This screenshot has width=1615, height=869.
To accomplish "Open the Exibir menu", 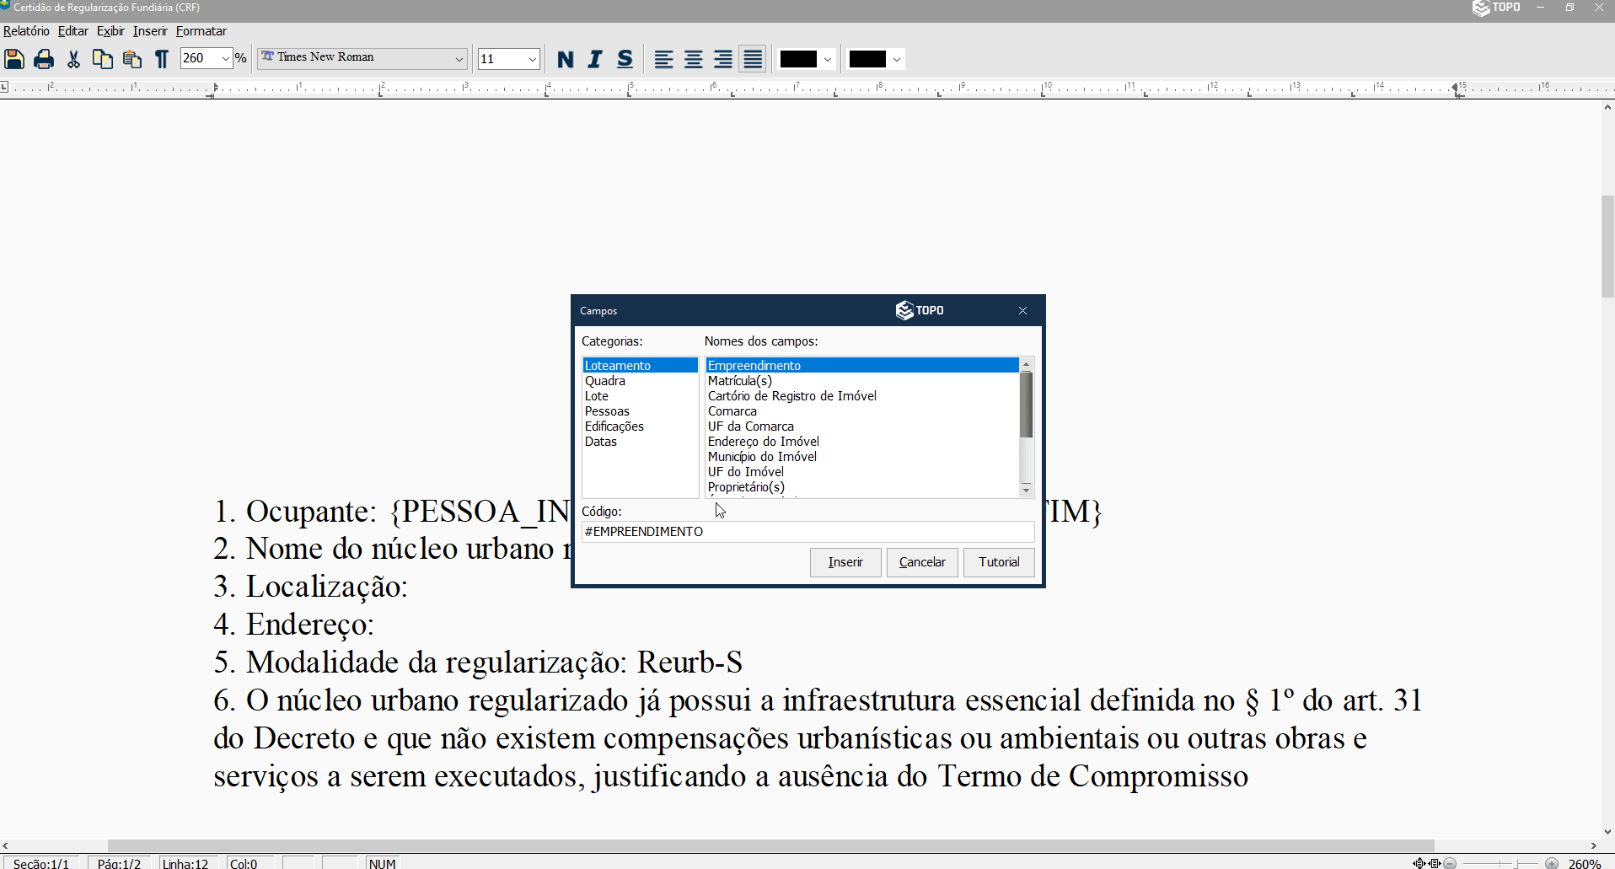I will (110, 31).
